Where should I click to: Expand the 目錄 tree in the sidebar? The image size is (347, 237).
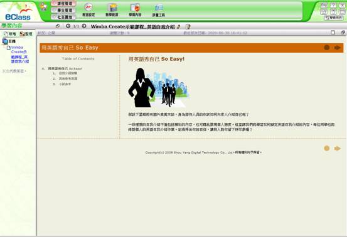(9, 41)
